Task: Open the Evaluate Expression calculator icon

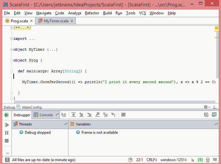Action: 123,115
